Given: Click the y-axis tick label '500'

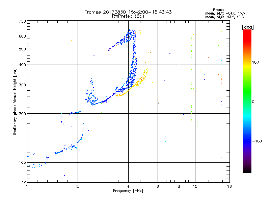Looking at the screenshot, I should coord(22,49).
